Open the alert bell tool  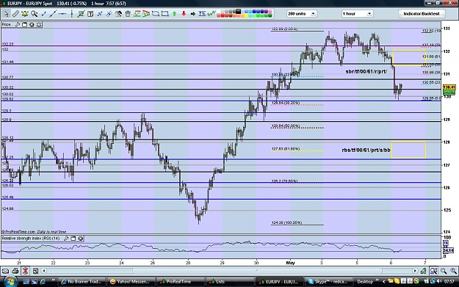pyautogui.click(x=25, y=14)
